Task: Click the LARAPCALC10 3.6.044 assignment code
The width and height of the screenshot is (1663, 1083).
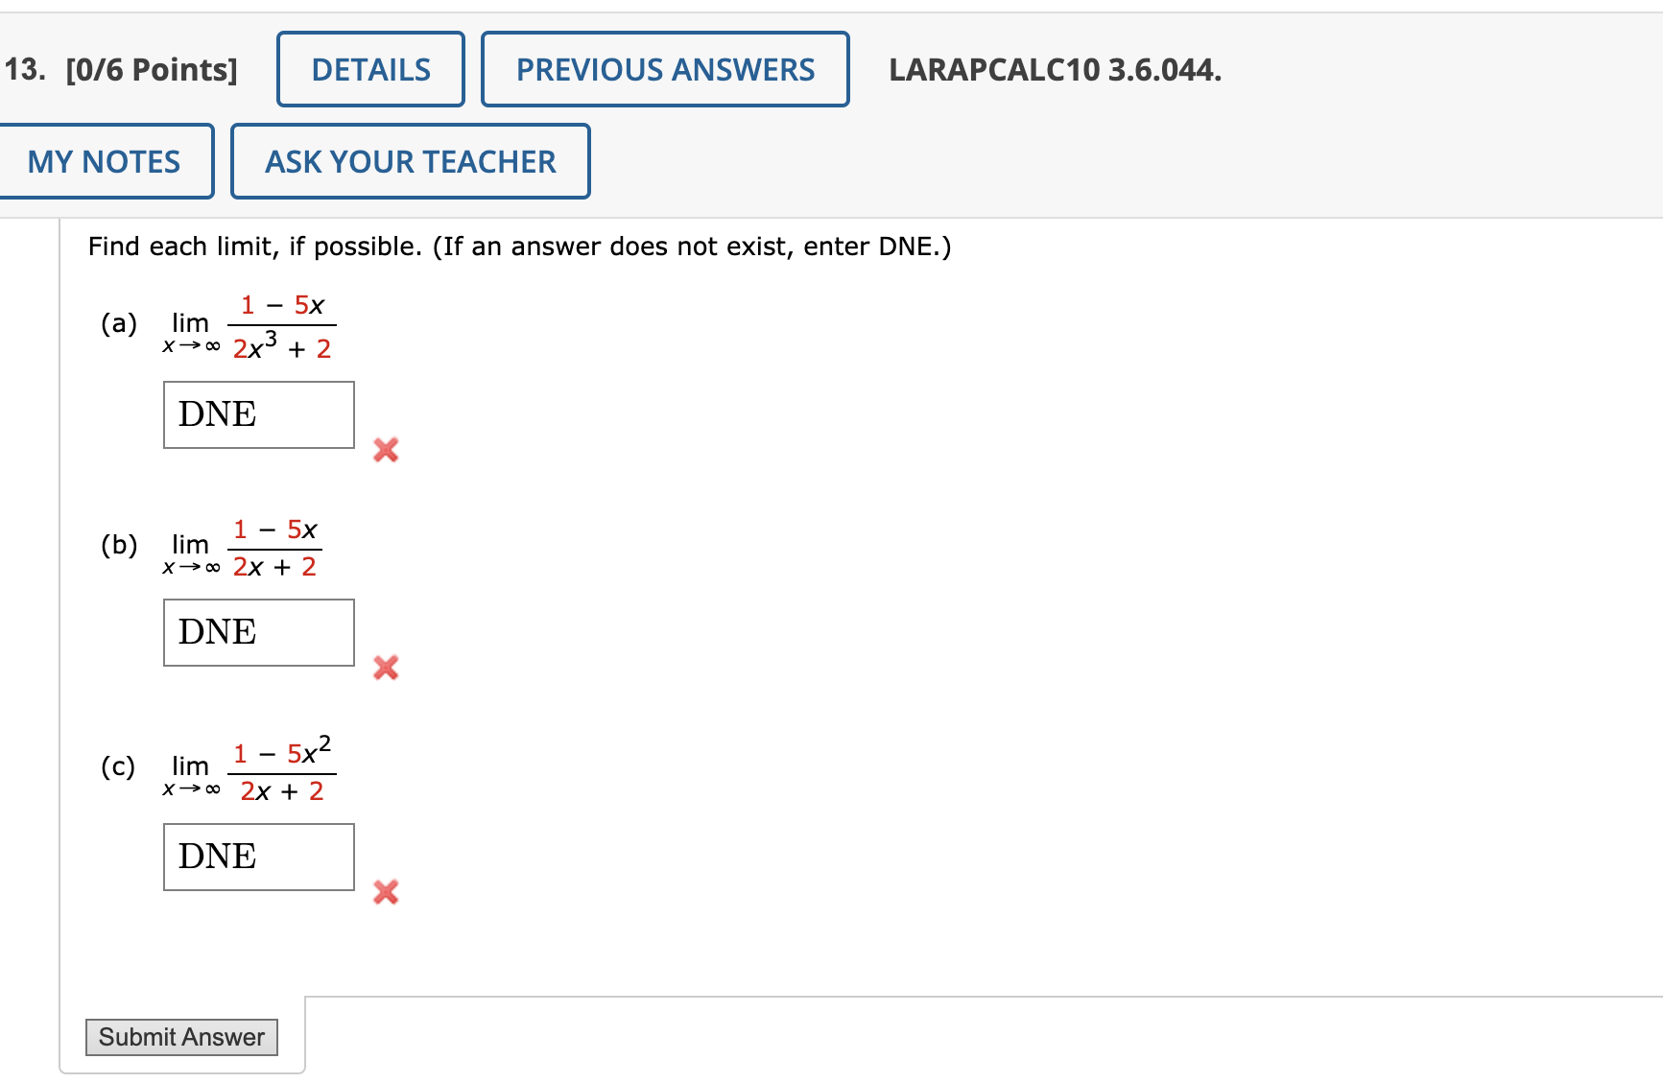Action: click(x=1054, y=68)
